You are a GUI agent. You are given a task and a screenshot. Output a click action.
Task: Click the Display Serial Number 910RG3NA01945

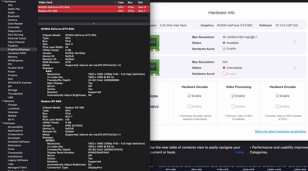99,153
